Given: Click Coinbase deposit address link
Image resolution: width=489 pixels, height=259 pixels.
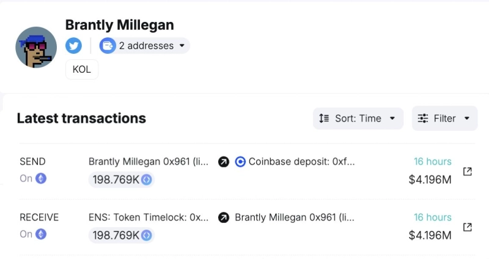Looking at the screenshot, I should 301,162.
